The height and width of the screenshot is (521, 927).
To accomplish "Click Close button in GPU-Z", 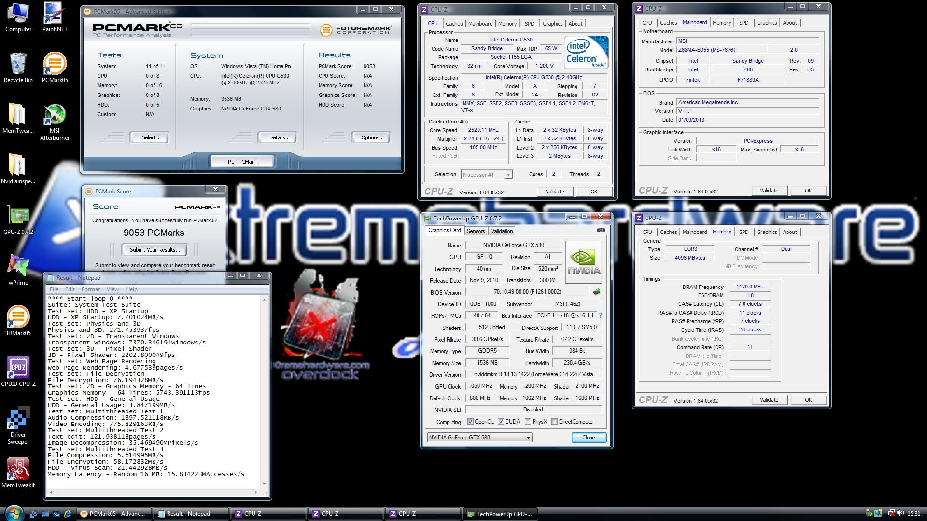I will pos(589,438).
